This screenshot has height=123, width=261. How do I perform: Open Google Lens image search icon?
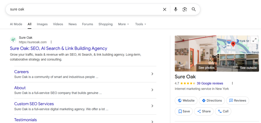coord(185,9)
